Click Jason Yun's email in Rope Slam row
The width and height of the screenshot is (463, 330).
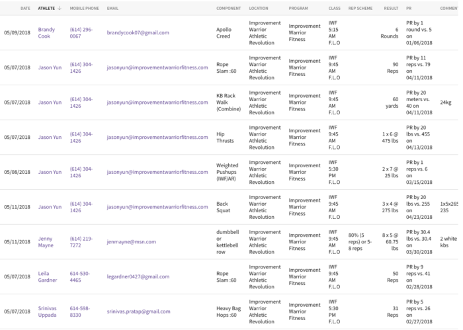(157, 67)
